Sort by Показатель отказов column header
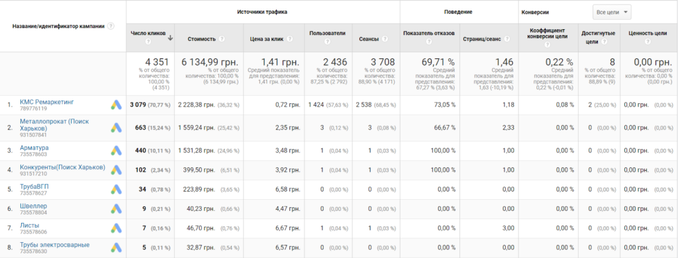 [x=428, y=33]
